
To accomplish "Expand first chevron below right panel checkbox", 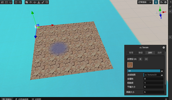I will tap(170, 11).
